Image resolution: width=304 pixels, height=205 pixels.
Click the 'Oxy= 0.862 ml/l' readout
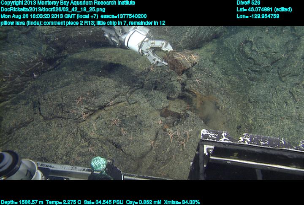click(144, 202)
